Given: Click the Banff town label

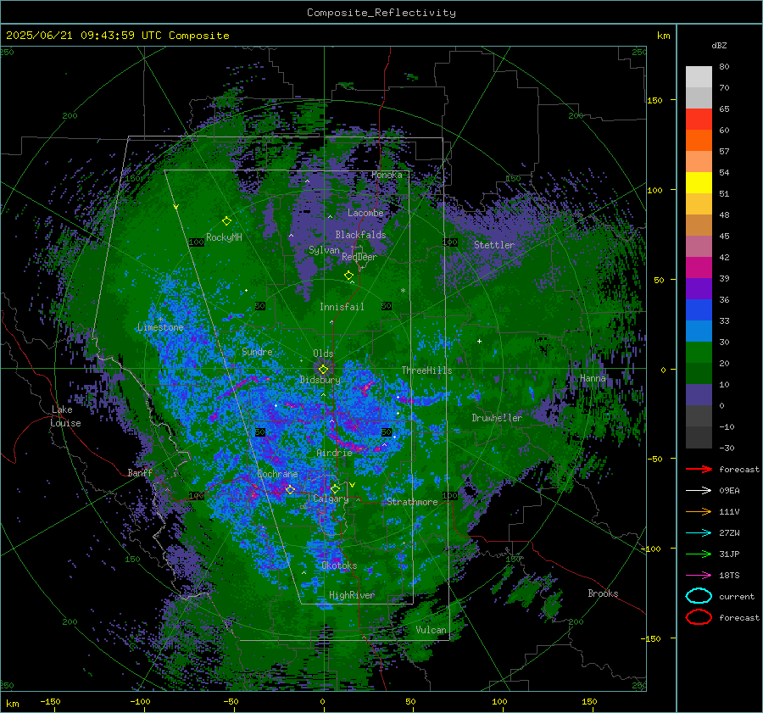Looking at the screenshot, I should pyautogui.click(x=140, y=472).
